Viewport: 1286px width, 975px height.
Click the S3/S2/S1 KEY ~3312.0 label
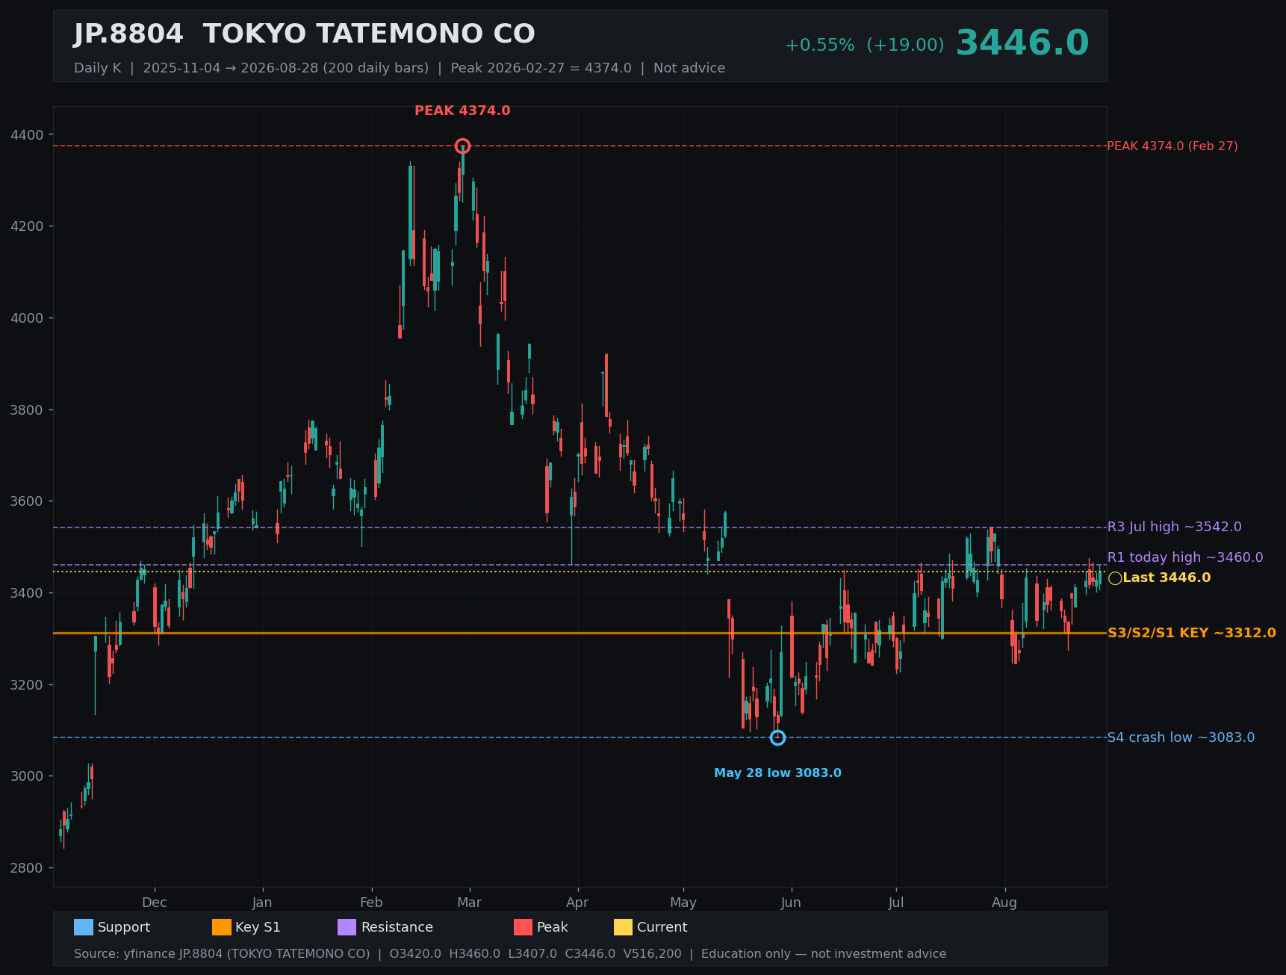coord(1191,633)
